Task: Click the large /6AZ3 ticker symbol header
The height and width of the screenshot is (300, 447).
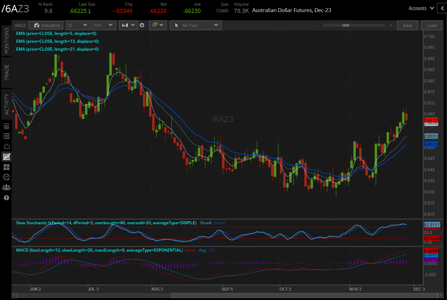Action: coord(15,9)
